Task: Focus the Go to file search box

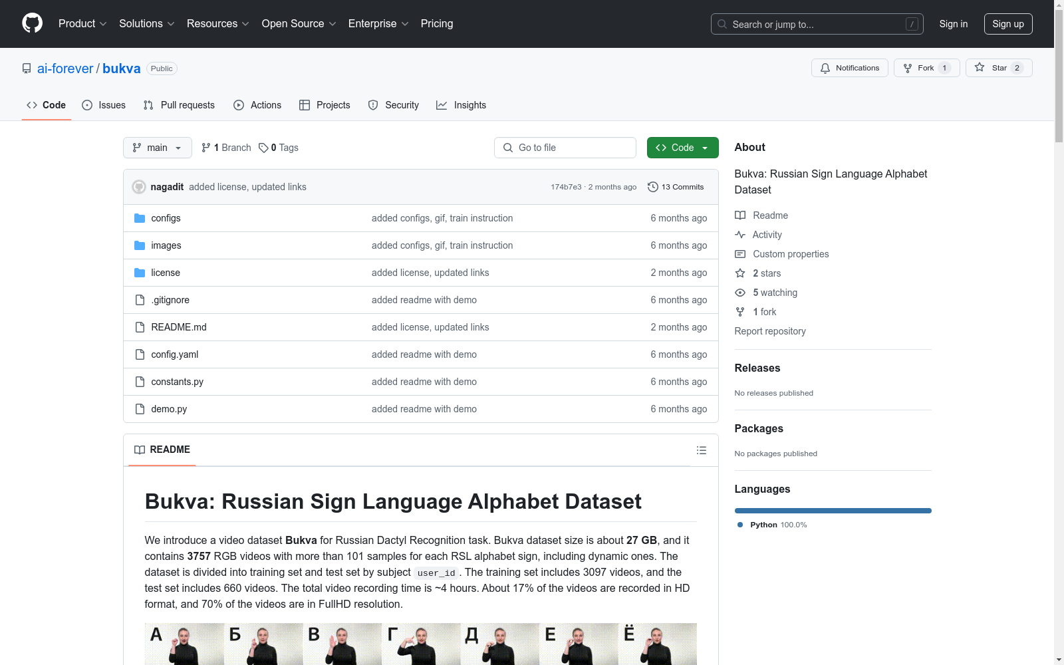Action: point(565,148)
